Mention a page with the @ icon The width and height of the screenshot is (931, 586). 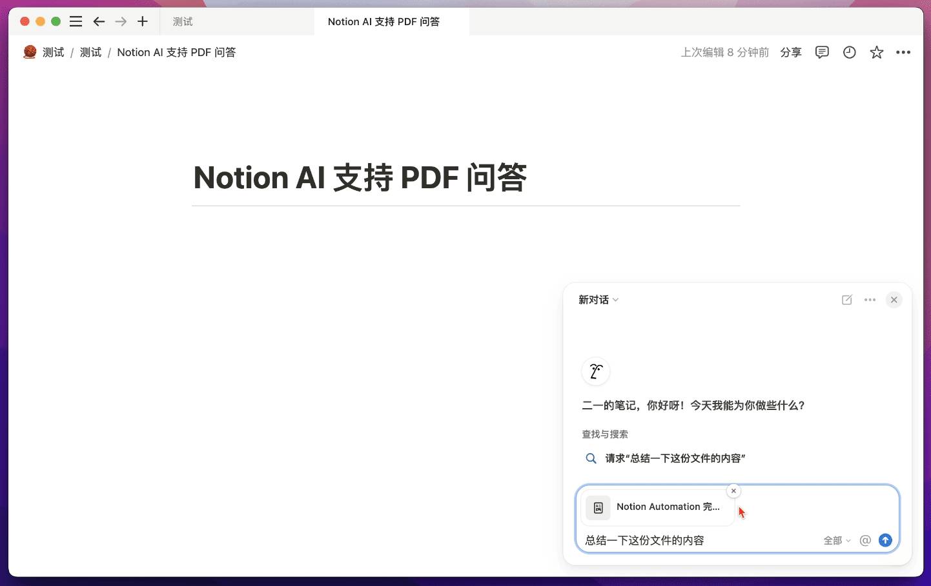(866, 540)
